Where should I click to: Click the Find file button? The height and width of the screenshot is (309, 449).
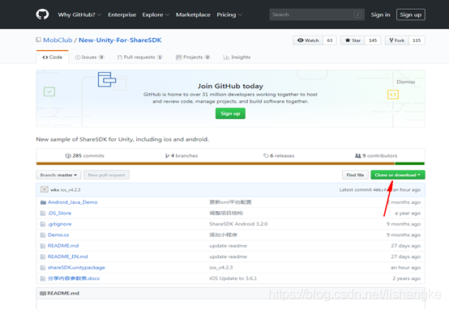[x=355, y=175]
